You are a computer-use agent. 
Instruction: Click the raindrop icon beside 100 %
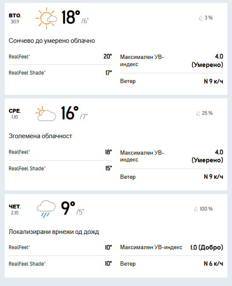[x=196, y=209]
